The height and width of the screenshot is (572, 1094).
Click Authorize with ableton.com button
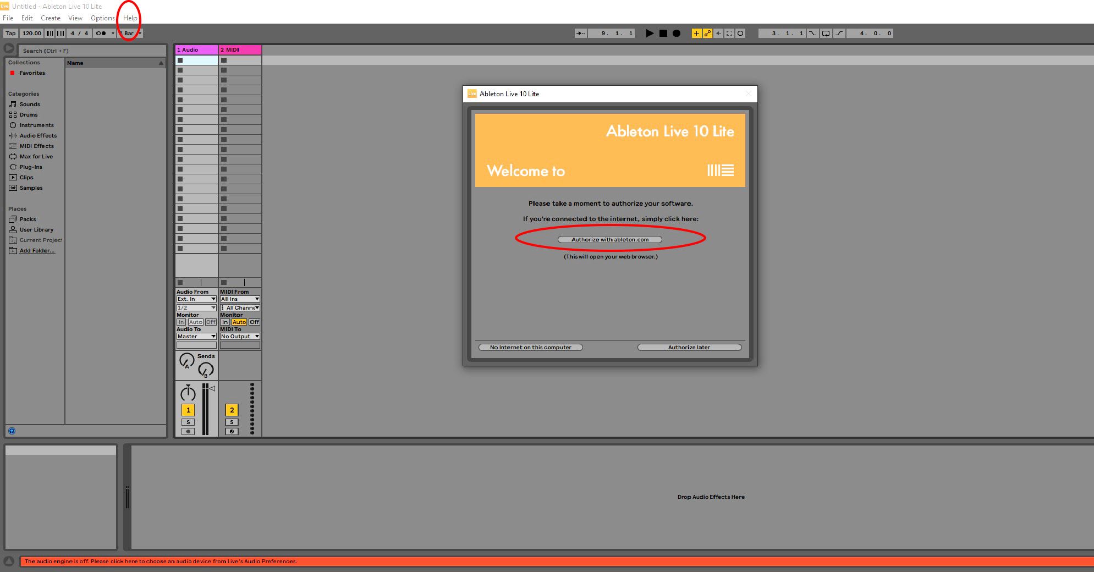609,240
